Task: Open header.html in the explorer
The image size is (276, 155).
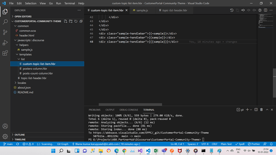Action: click(x=27, y=36)
